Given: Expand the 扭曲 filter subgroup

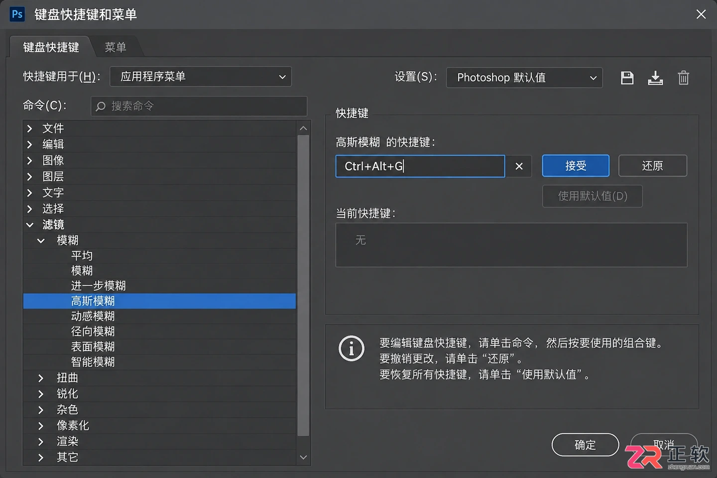Looking at the screenshot, I should tap(41, 378).
